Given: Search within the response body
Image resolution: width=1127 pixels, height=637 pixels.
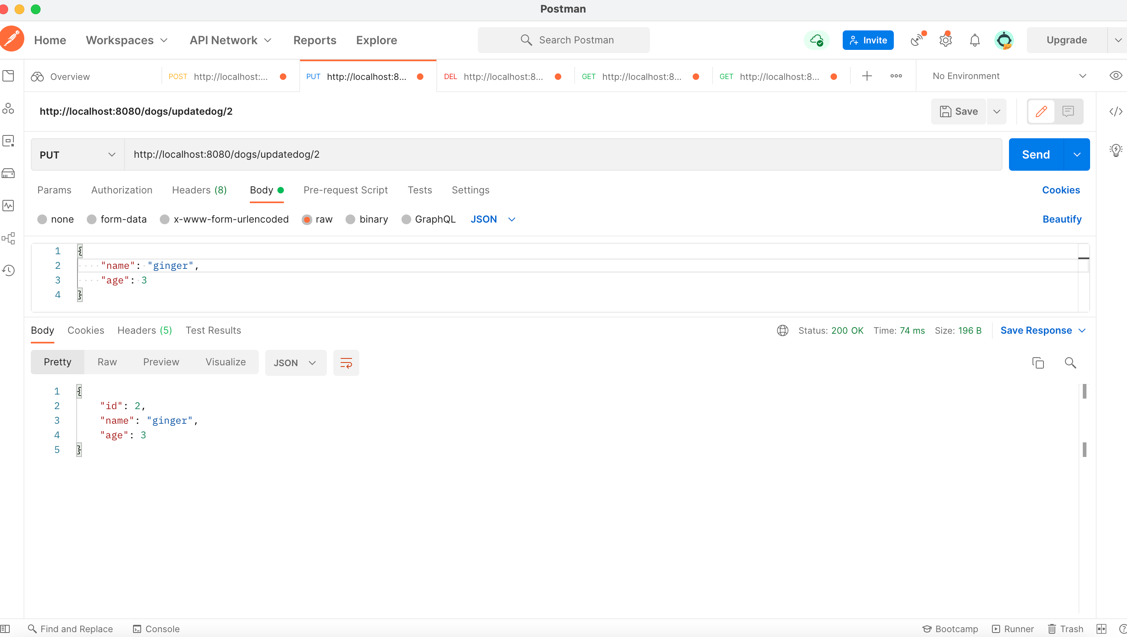Looking at the screenshot, I should [x=1070, y=362].
